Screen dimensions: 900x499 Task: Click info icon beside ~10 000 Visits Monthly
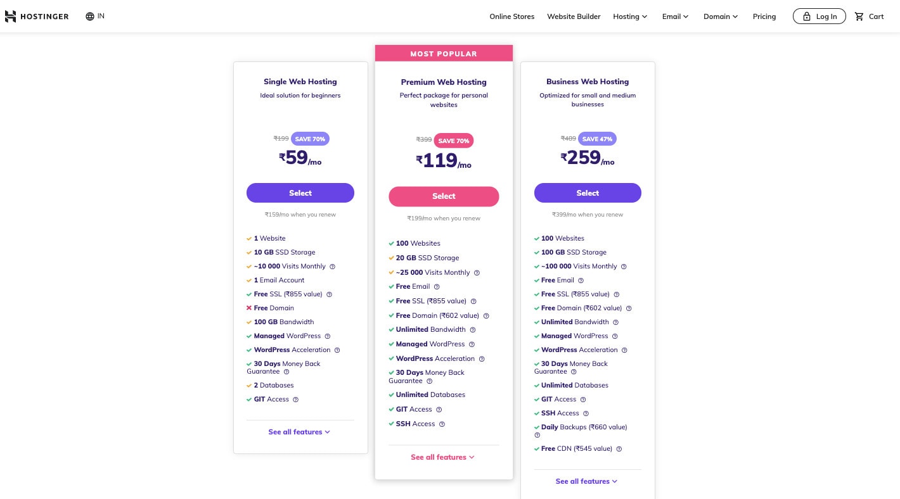pos(332,267)
